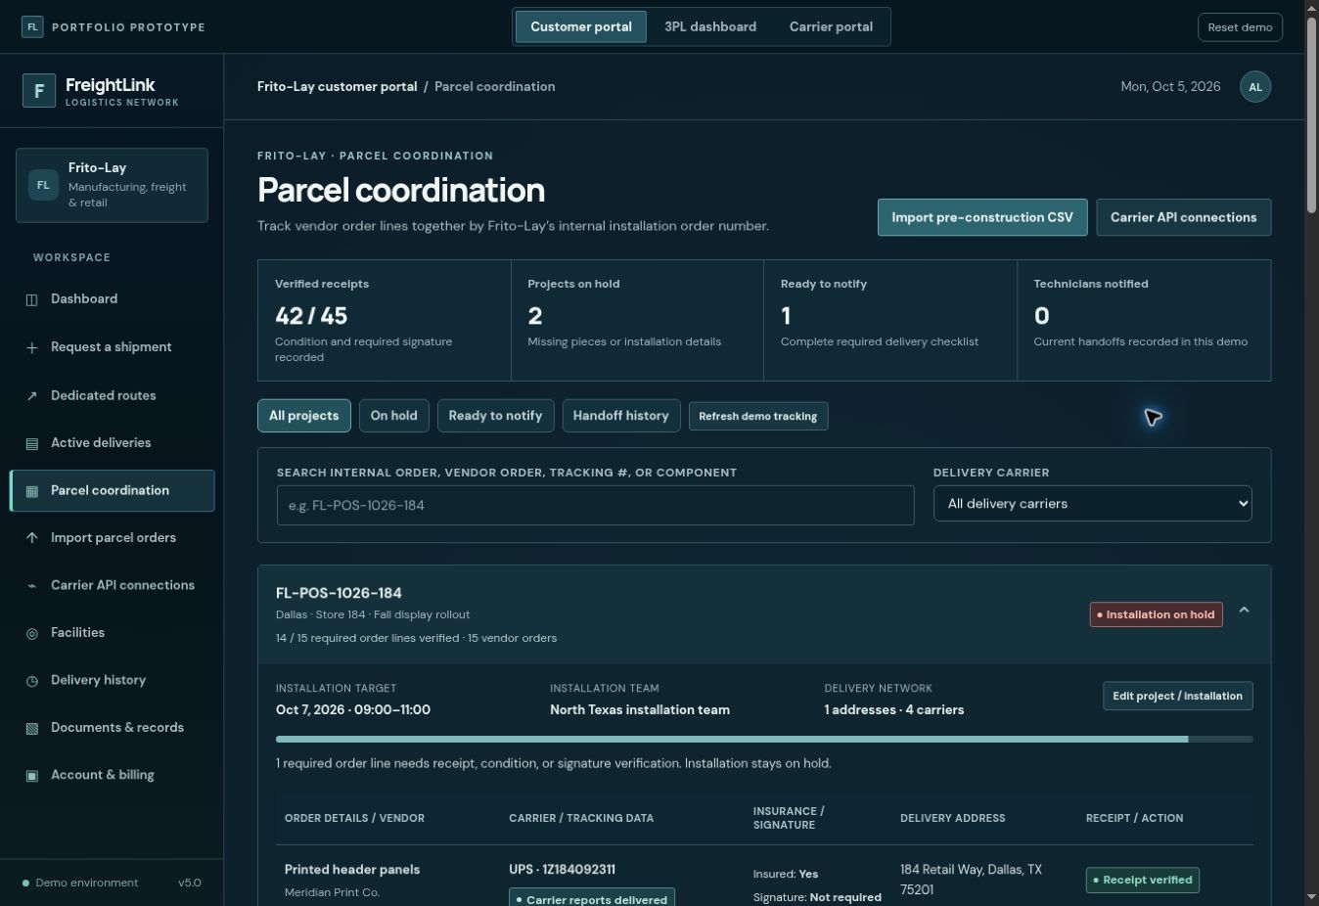The height and width of the screenshot is (906, 1319).
Task: Filter projects by On hold
Action: [394, 416]
